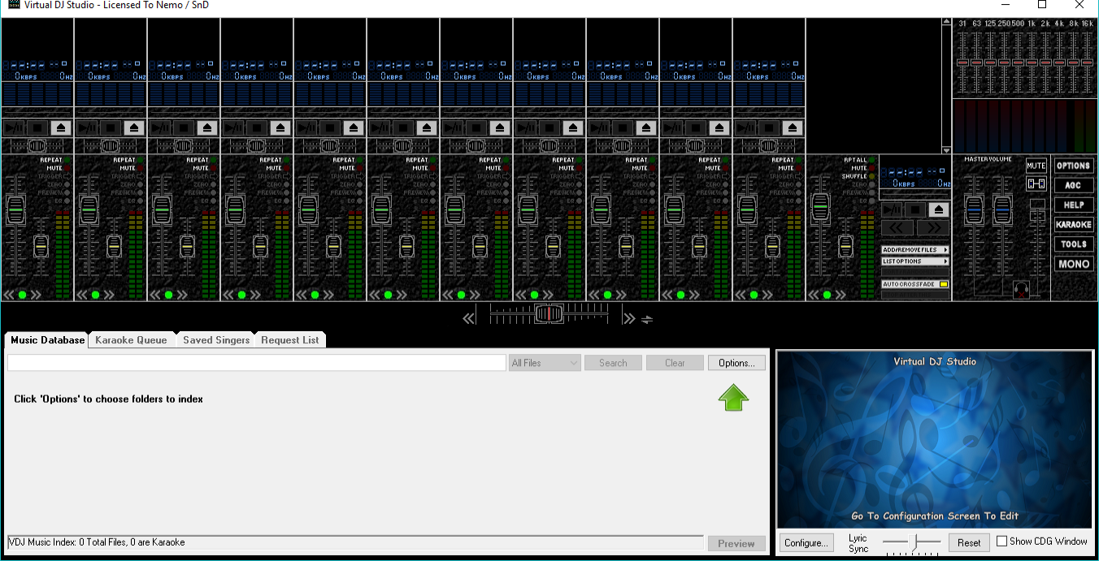
Task: Click the channel link icon below master MUTE
Action: [1036, 184]
